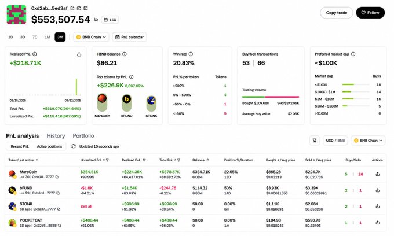Sort the Unrealized PnL column
Screen dimensions: 394x236
(x=104, y=160)
